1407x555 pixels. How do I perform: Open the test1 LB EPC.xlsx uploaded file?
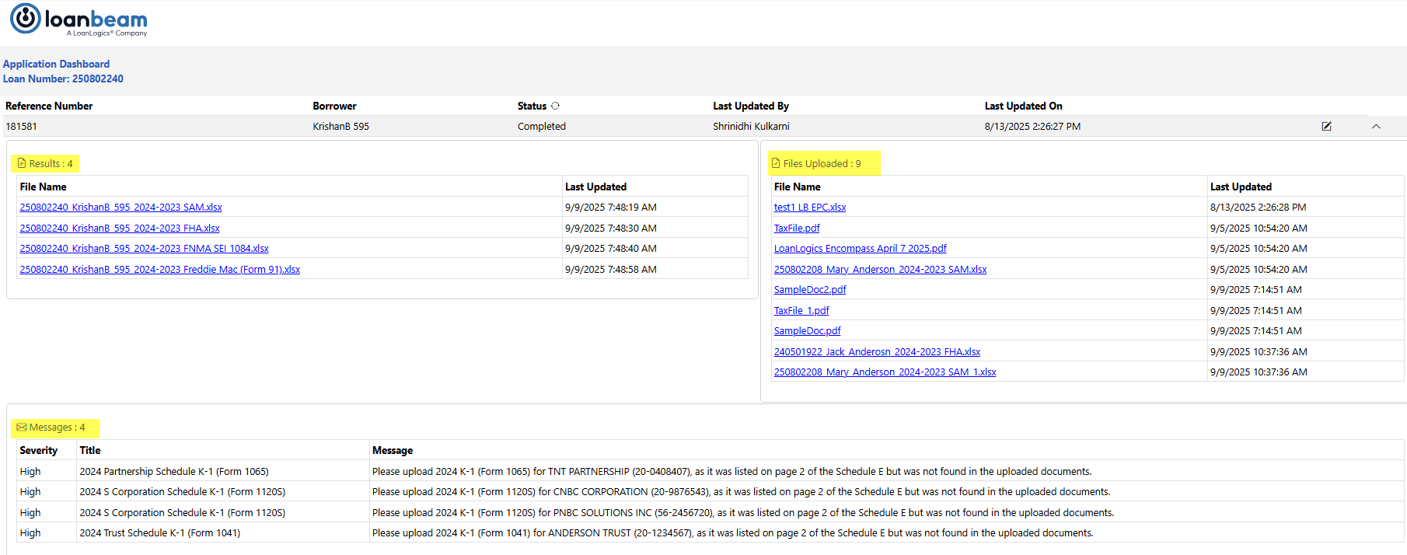pyautogui.click(x=809, y=208)
